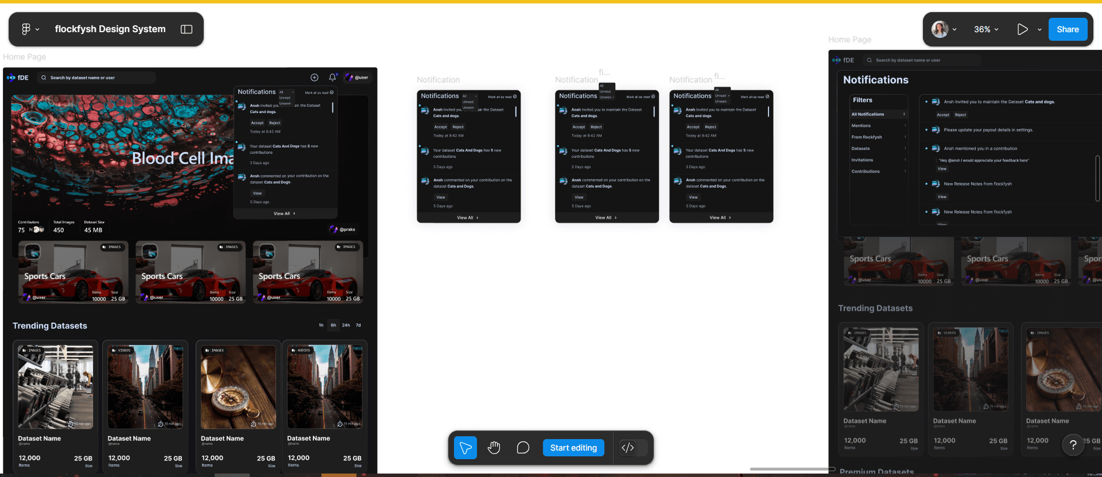
Task: Expand the chevron beside the avatar
Action: (x=954, y=29)
